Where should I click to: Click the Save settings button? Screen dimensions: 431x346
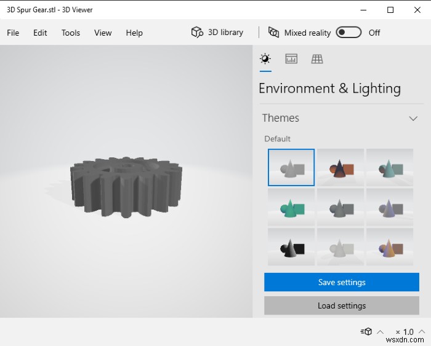pos(342,282)
